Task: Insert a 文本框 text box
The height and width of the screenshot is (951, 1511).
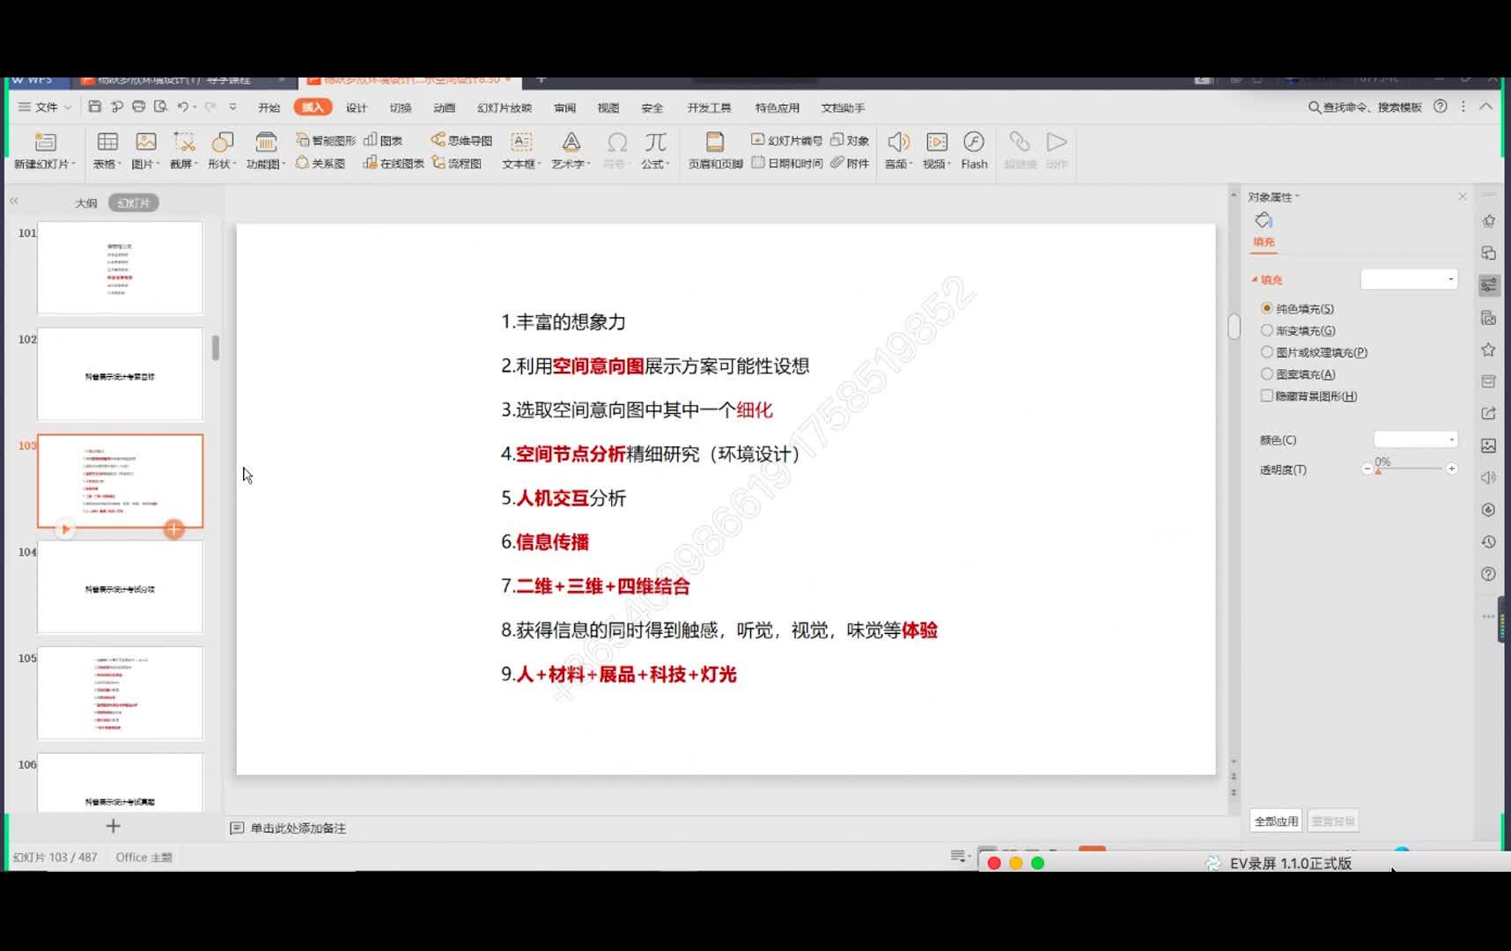Action: pos(521,150)
